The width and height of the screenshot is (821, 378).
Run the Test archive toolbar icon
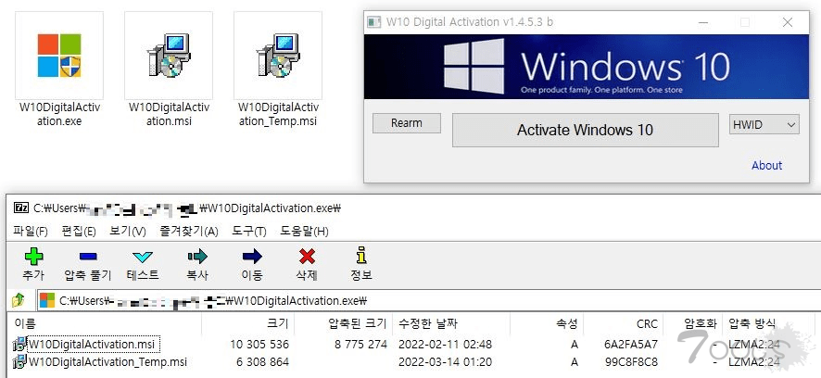pos(142,258)
